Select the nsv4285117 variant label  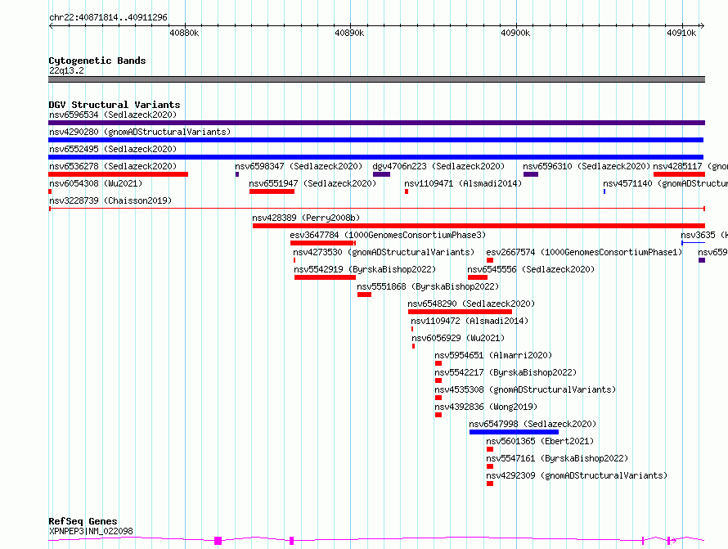point(690,166)
